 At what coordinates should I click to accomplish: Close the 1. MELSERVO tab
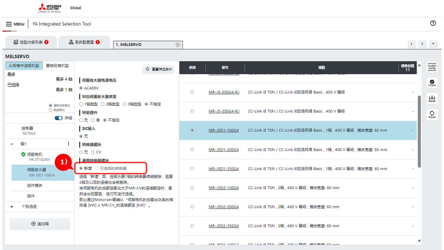click(178, 45)
